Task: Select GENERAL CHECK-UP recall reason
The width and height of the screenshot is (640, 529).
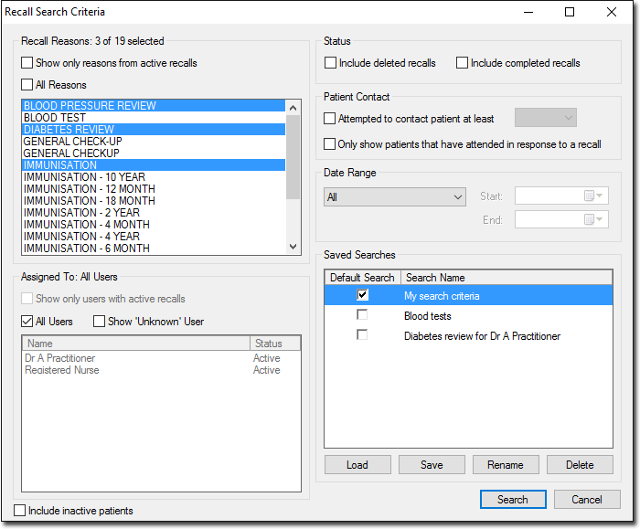Action: (72, 142)
